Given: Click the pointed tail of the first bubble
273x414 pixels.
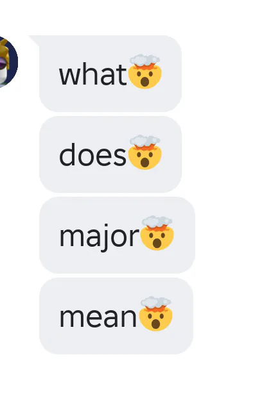Looking at the screenshot, I should 34,40.
